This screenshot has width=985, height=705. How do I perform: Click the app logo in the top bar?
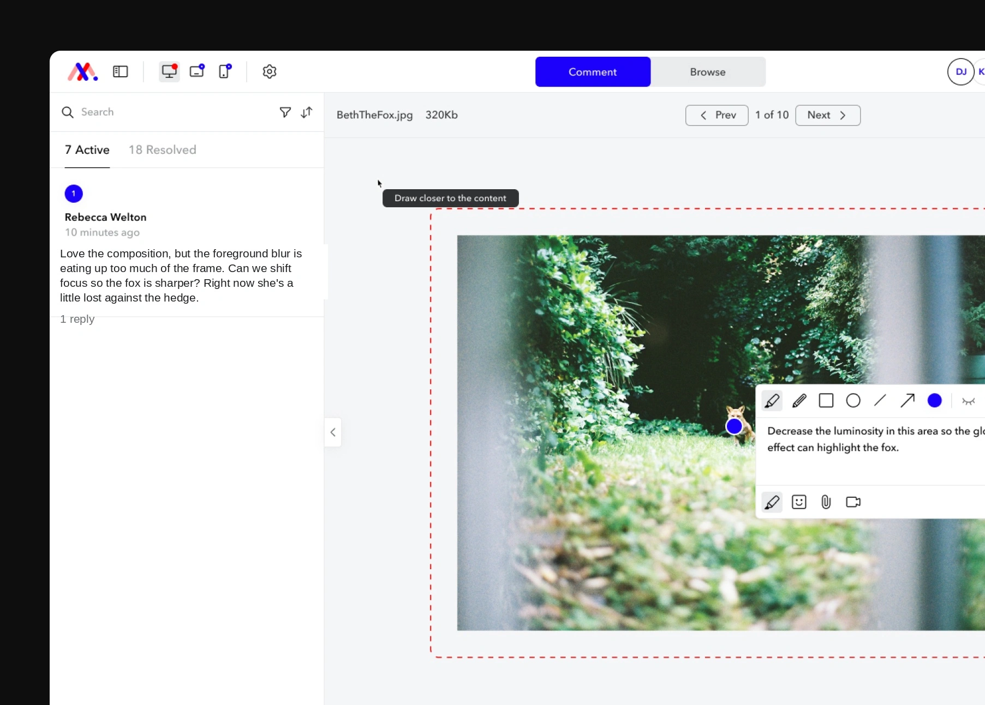pos(82,71)
